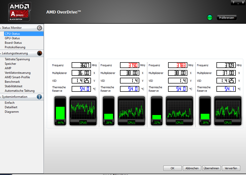Click the Verwerfen button
Image resolution: width=246 pixels, height=175 pixels.
click(x=231, y=168)
